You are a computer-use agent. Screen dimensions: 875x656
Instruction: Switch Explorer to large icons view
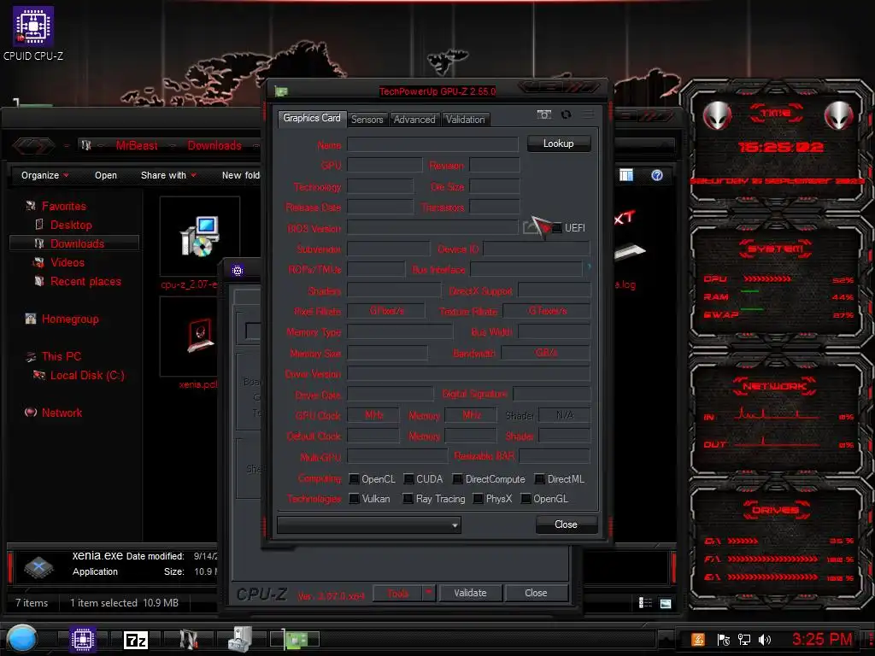click(x=665, y=603)
